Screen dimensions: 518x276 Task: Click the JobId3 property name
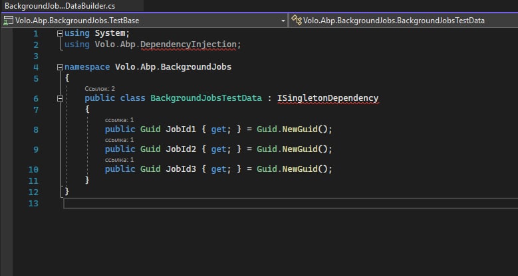pos(181,169)
